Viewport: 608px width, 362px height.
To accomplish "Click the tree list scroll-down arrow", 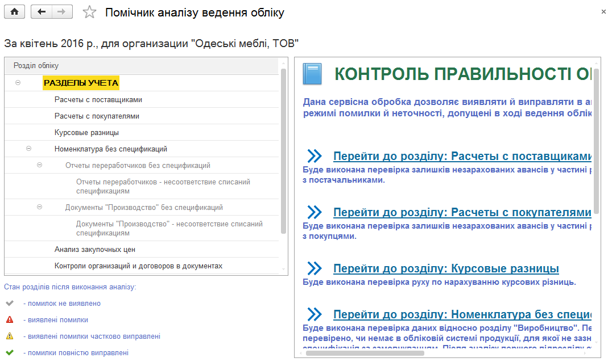I will click(x=283, y=269).
